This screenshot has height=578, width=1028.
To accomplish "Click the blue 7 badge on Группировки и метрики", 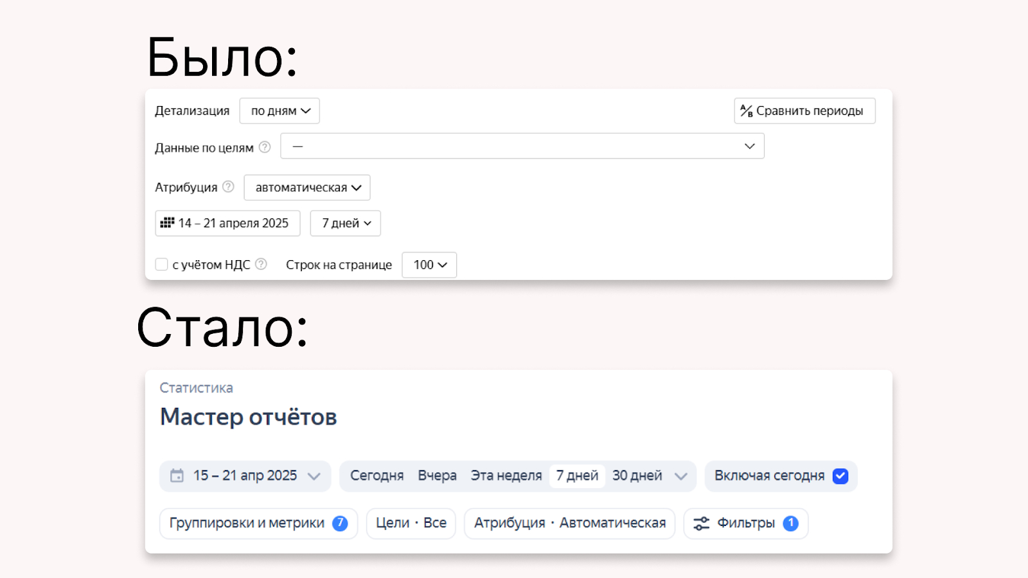I will point(340,523).
